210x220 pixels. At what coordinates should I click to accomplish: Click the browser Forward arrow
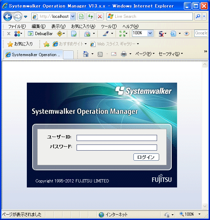(18, 16)
